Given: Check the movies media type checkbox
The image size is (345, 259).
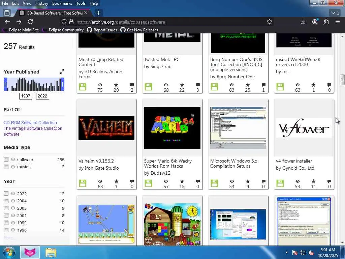Looking at the screenshot, I should [x=6, y=167].
